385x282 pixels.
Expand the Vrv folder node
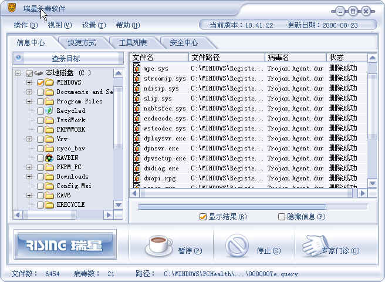(29, 139)
